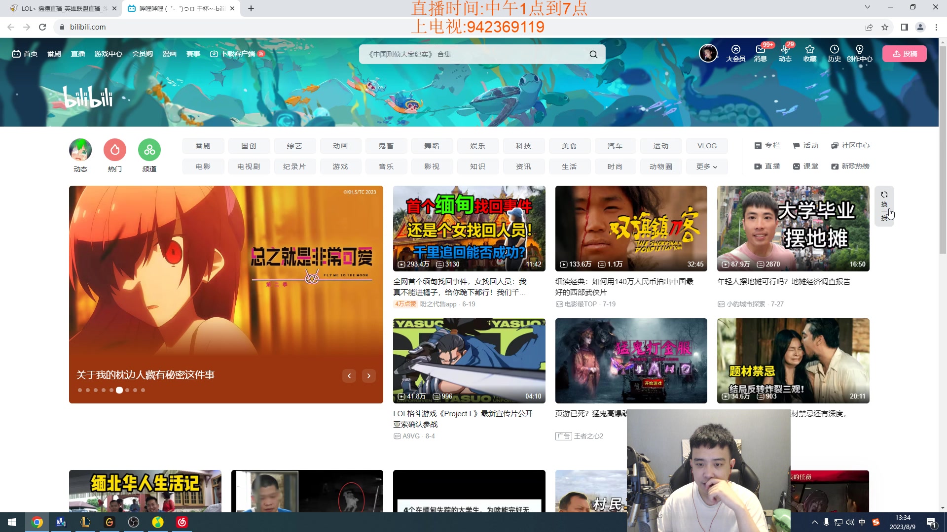Select 番剧 in top navigation
The width and height of the screenshot is (947, 532).
(54, 54)
